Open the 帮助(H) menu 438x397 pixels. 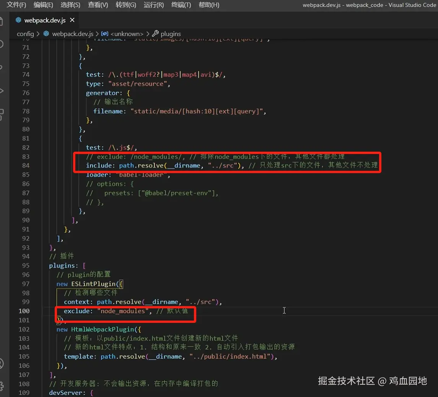(x=209, y=5)
